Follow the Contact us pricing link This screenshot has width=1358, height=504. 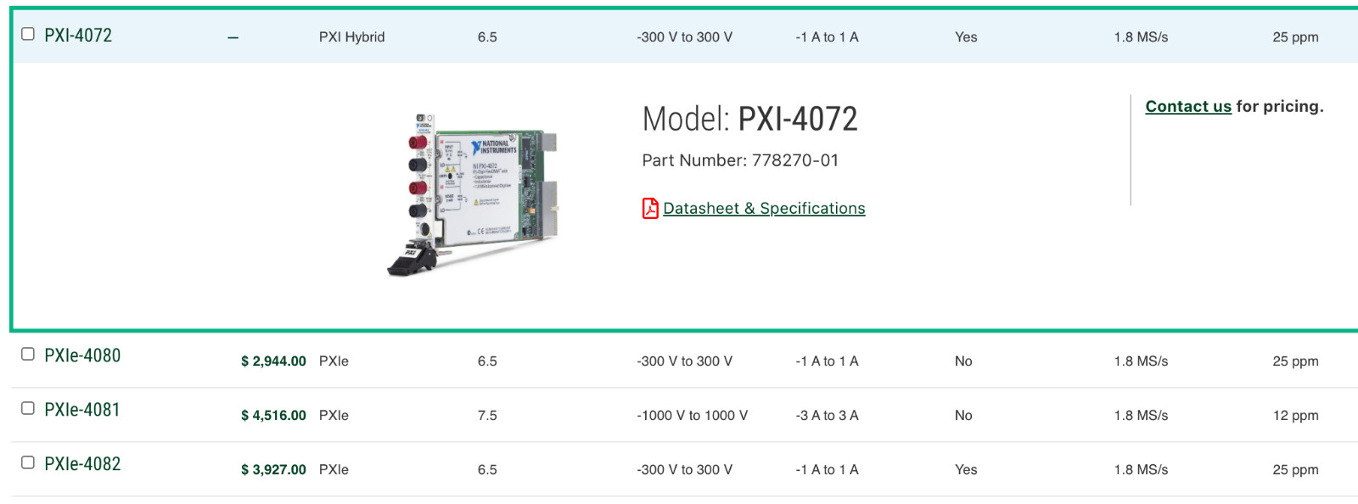pyautogui.click(x=1188, y=106)
